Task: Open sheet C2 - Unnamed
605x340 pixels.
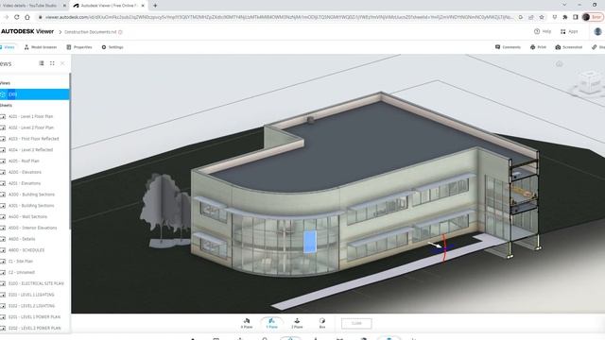Action: coord(22,273)
